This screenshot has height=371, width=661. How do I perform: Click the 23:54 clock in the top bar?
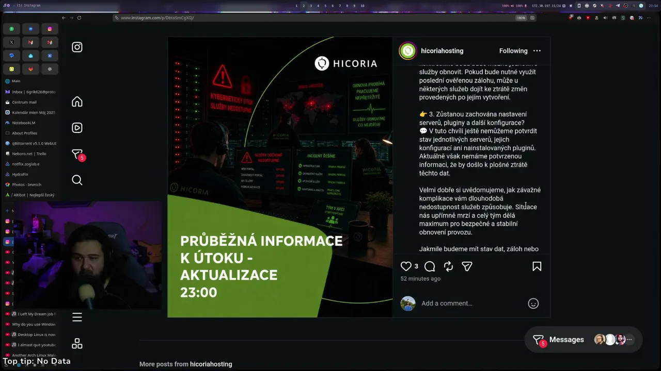pyautogui.click(x=653, y=6)
